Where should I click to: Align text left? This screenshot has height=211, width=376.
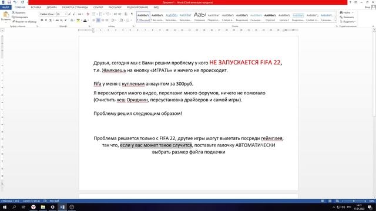93,20
